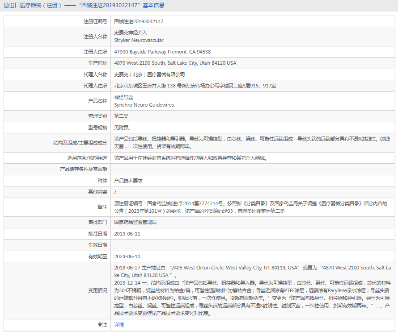This screenshot has height=335, width=398.
Task: Click the expiry date 2024-06-10
Action: (127, 256)
